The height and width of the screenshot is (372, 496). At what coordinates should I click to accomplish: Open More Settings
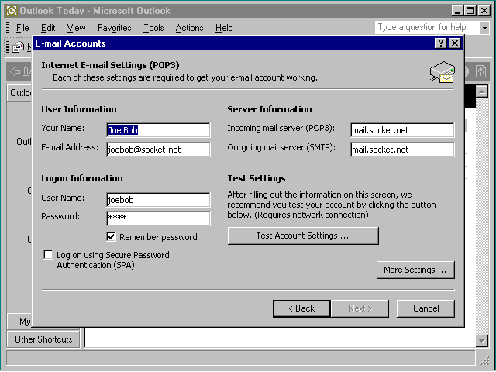point(415,270)
